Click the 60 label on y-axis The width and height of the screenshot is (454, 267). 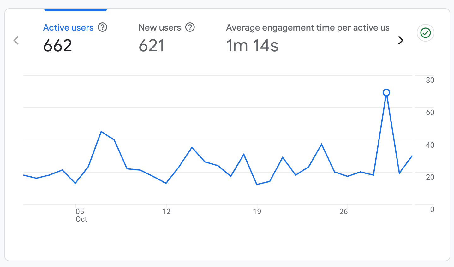coord(430,112)
